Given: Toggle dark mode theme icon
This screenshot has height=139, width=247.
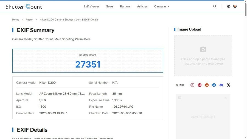Looking at the screenshot, I should (x=229, y=6).
